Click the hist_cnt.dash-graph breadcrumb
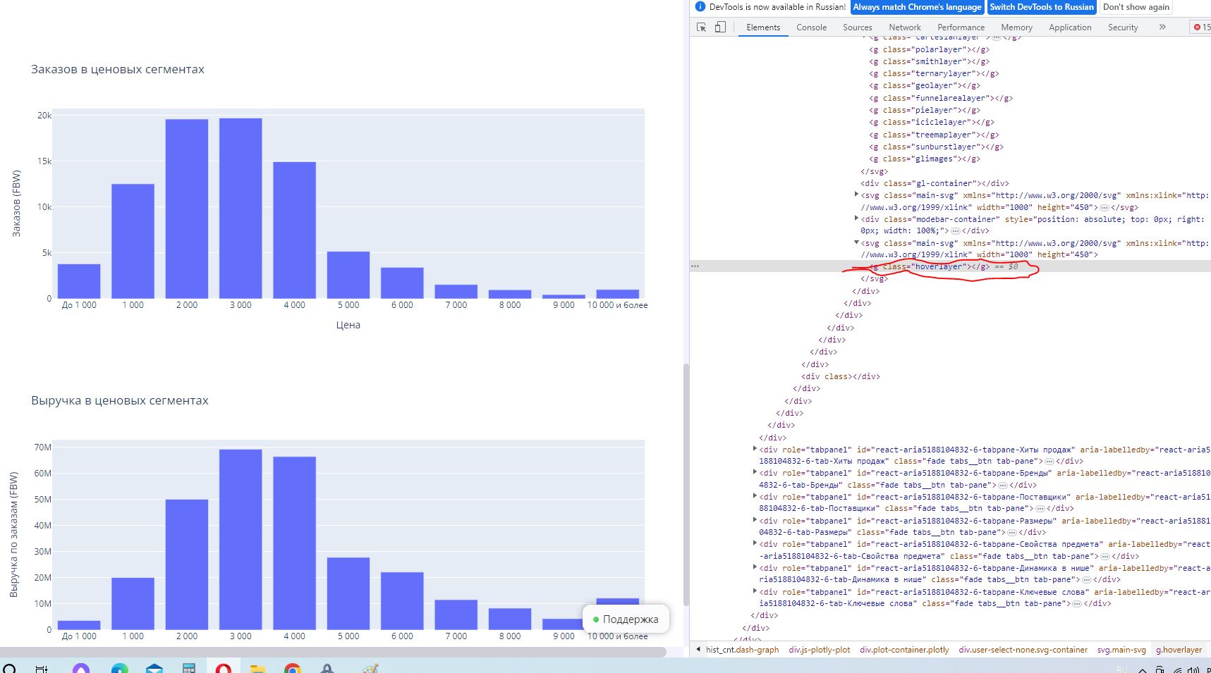Screen dimensions: 1211x673 pyautogui.click(x=742, y=650)
